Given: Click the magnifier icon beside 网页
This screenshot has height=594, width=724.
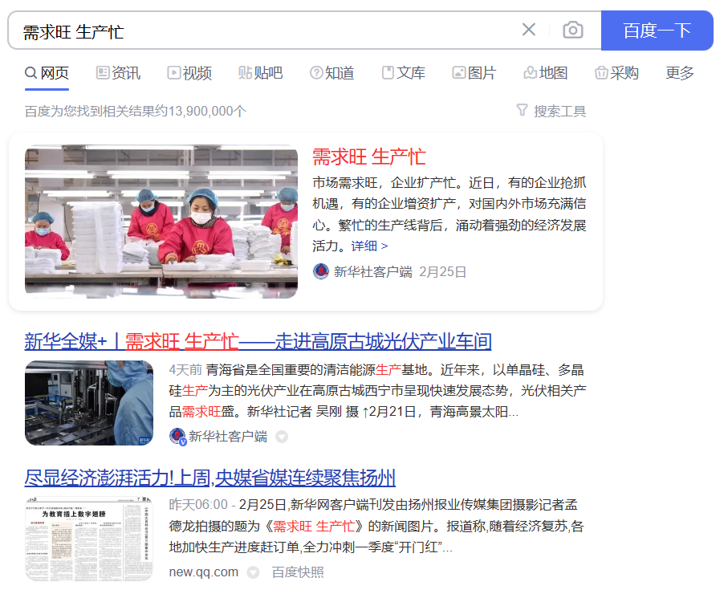Looking at the screenshot, I should (x=31, y=72).
